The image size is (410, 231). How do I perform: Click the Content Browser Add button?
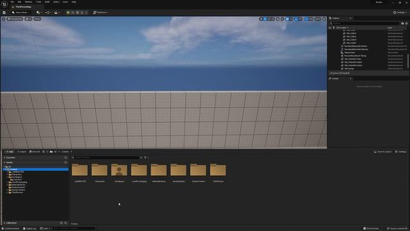[x=10, y=151]
